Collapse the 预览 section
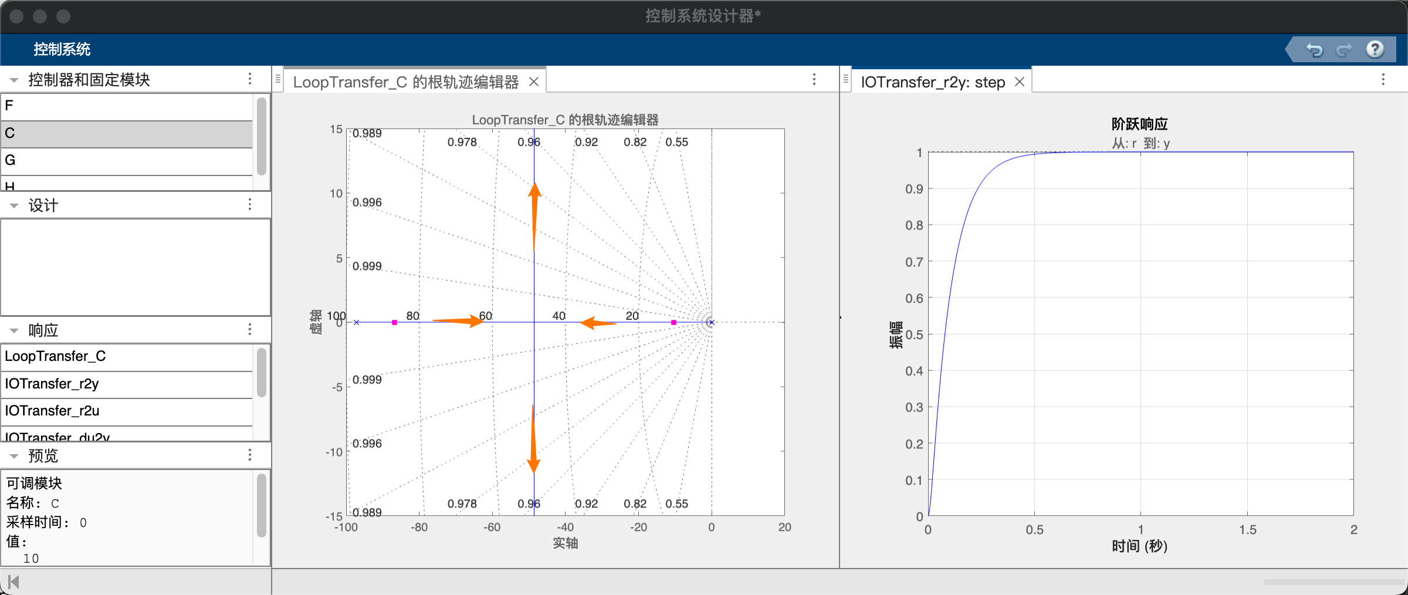 coord(14,456)
